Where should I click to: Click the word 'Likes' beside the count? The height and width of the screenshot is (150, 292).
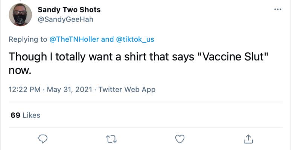[31, 115]
